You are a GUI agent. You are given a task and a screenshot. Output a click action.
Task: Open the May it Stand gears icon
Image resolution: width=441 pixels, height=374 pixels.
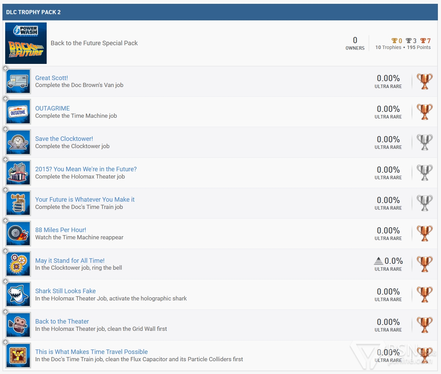click(18, 264)
